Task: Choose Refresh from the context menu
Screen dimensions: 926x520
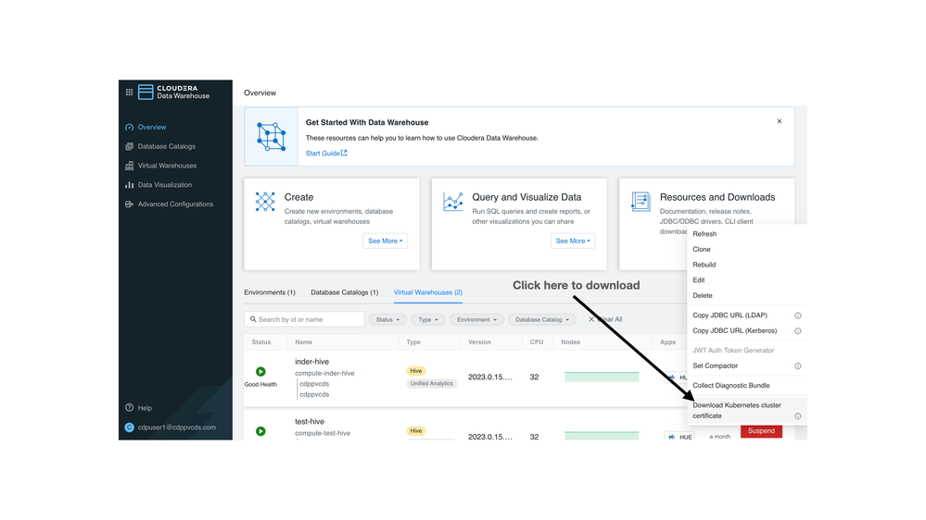Action: click(x=704, y=234)
